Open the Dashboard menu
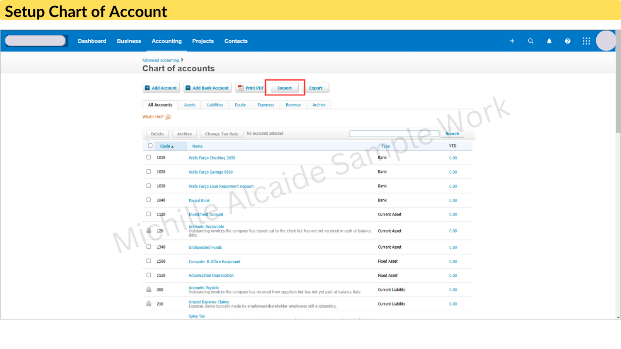Image resolution: width=621 pixels, height=349 pixels. (x=92, y=41)
